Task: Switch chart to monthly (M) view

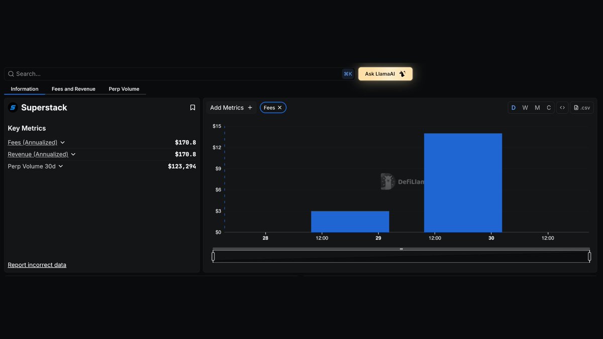Action: coord(537,107)
